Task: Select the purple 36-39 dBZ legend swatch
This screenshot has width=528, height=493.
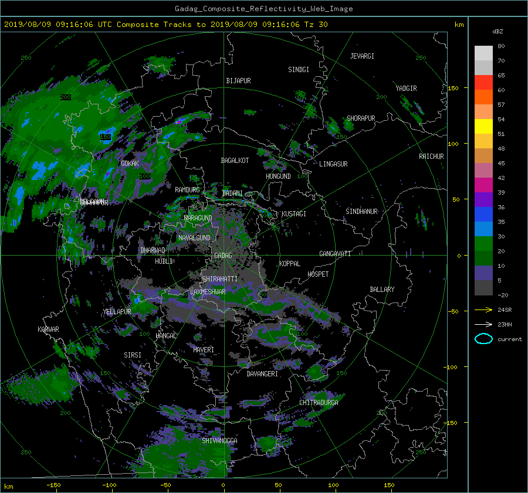Action: (x=483, y=200)
